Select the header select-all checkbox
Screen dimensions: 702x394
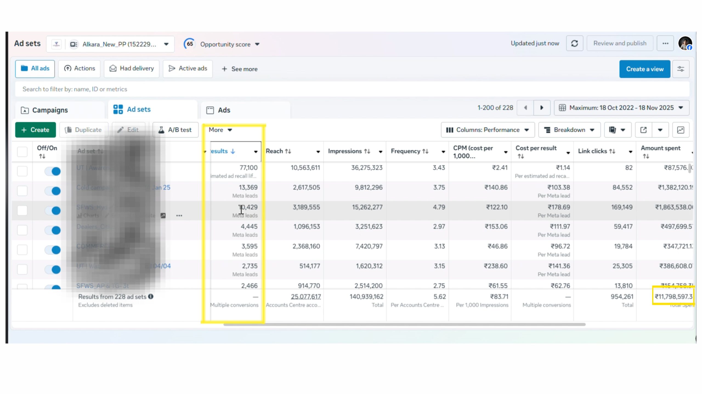click(x=22, y=152)
